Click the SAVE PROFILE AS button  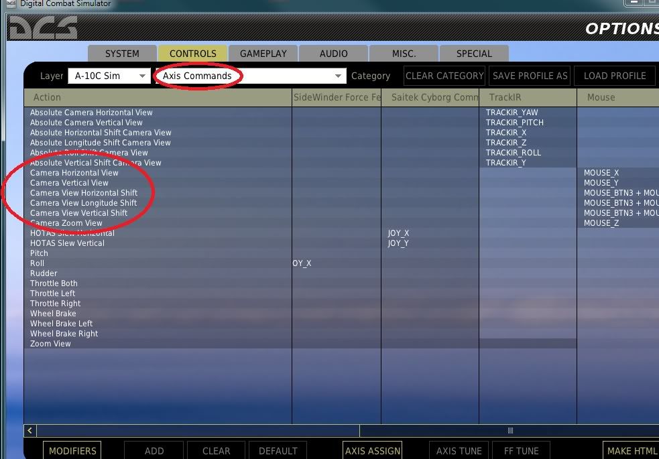530,76
